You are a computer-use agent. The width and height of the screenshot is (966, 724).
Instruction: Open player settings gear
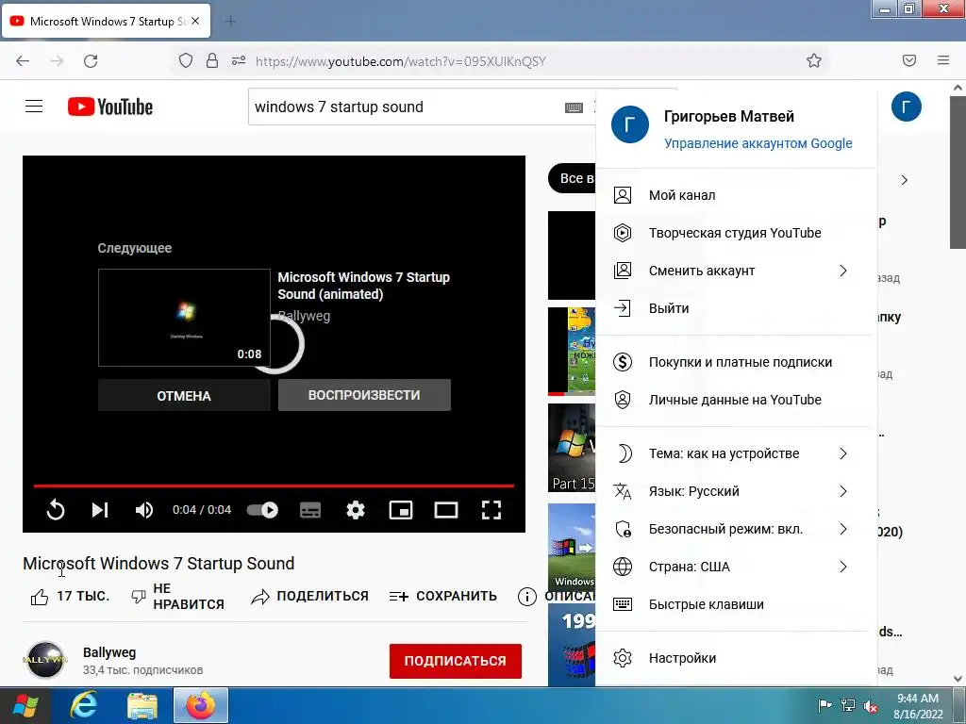tap(356, 510)
